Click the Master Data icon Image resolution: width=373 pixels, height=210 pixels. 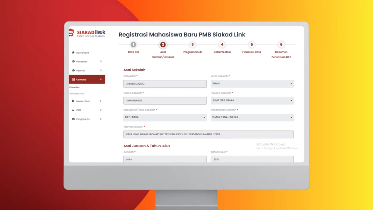tap(73, 101)
